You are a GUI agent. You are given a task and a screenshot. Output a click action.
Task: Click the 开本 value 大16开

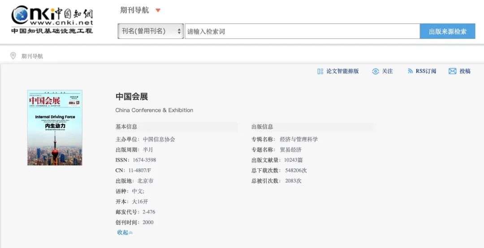140,202
